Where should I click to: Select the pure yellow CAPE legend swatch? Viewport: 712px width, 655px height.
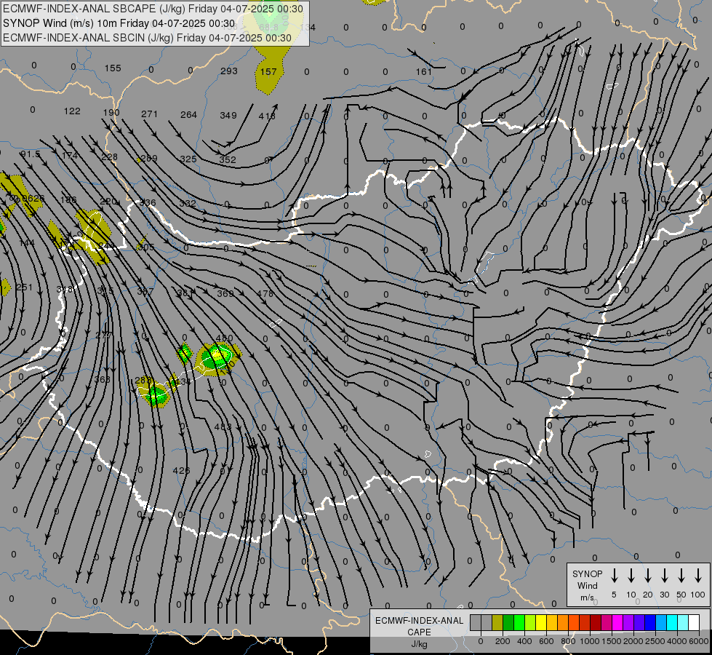541,623
